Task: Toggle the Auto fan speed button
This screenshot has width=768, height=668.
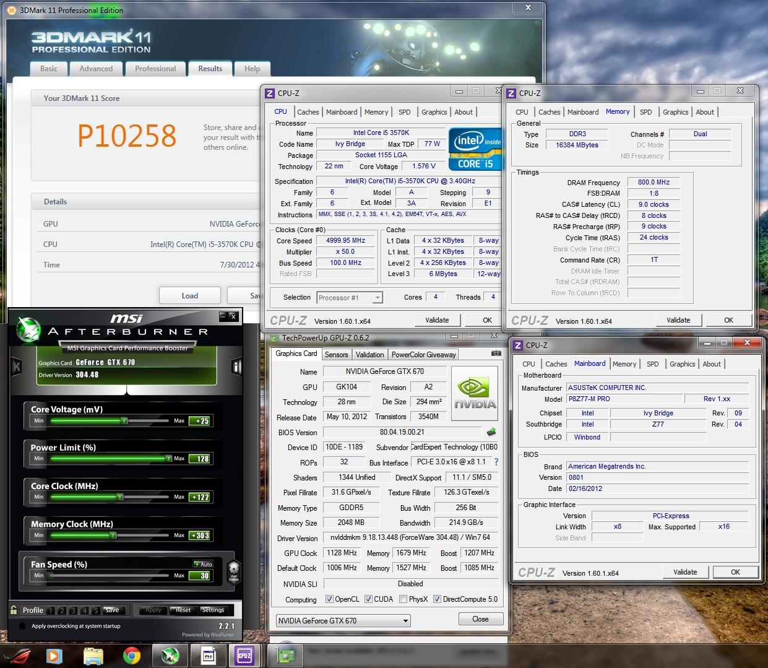Action: pos(204,564)
